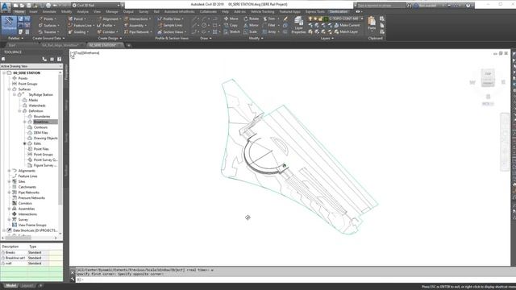Click the ViewCube TOP face
The height and width of the screenshot is (290, 516).
pos(488,74)
